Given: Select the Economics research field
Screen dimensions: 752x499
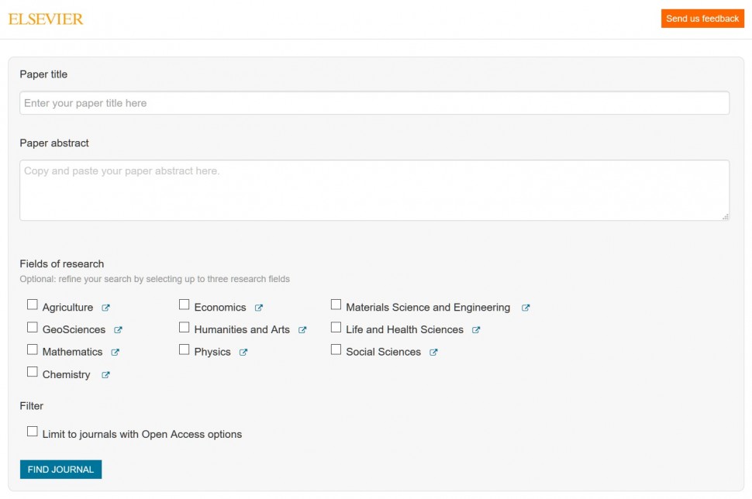Looking at the screenshot, I should click(184, 304).
